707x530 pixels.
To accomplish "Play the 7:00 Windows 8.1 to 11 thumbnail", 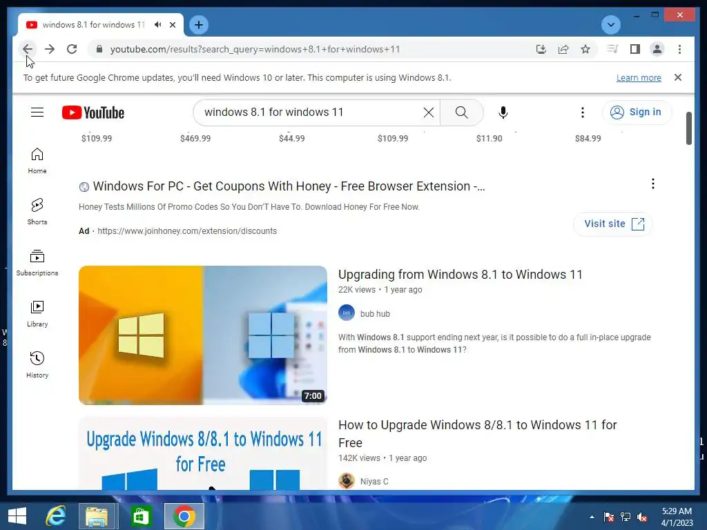I will 203,335.
